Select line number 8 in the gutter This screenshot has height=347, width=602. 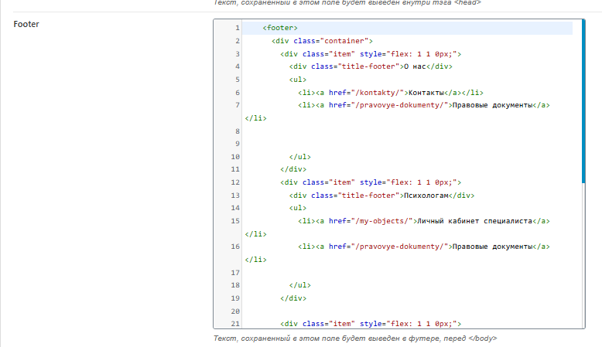click(237, 131)
